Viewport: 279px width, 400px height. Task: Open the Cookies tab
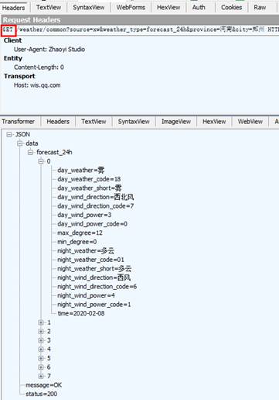point(231,8)
